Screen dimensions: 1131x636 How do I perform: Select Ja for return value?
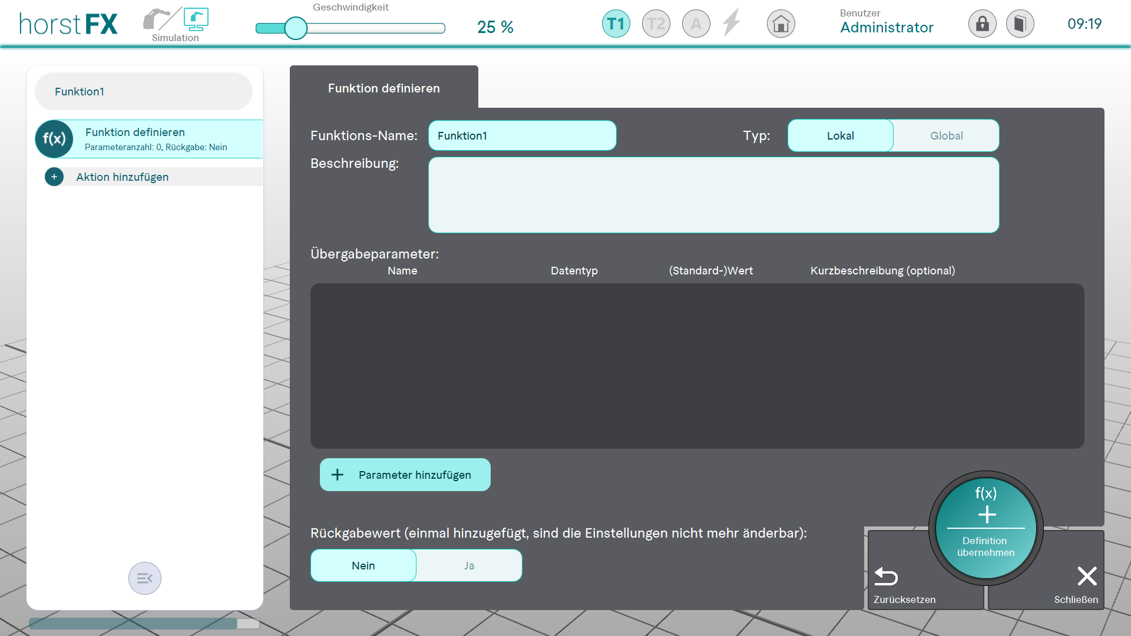(x=469, y=566)
